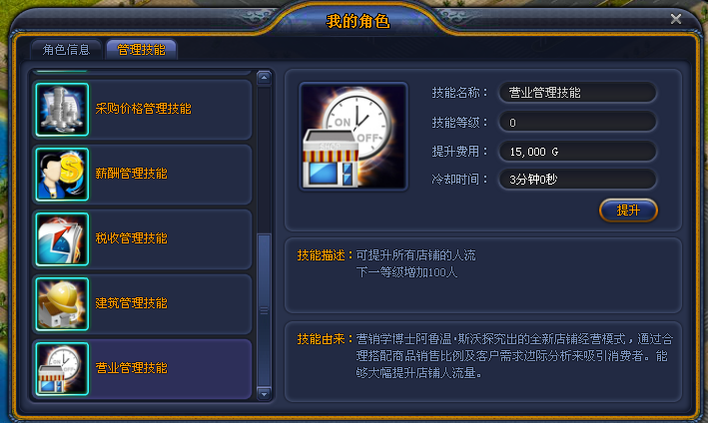708x423 pixels.
Task: Switch to the 角色信息 tab
Action: 66,50
